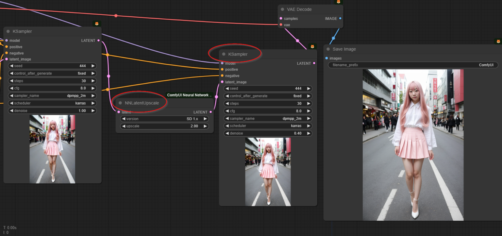
Task: Select the samples input port on VAE Decode
Action: 281,19
